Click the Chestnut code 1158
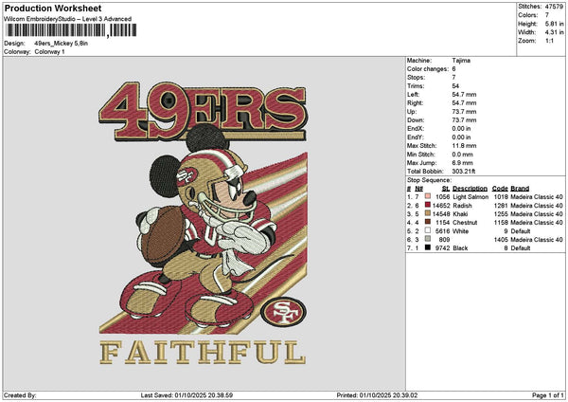568x402 pixels. (501, 223)
